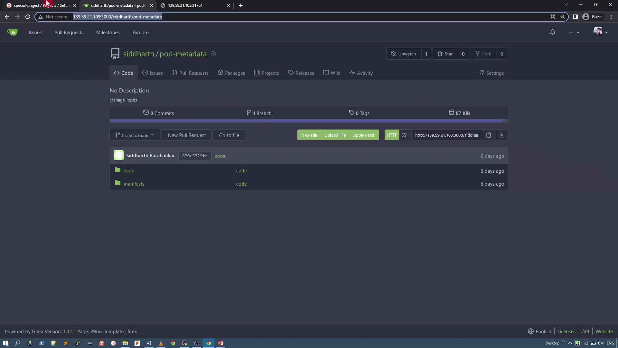Open the notifications bell icon
The height and width of the screenshot is (348, 618).
(552, 32)
